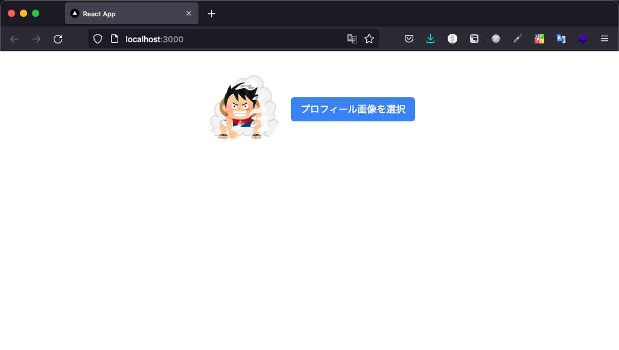The height and width of the screenshot is (350, 619).
Task: Click the white circular profile extension icon
Action: point(452,39)
